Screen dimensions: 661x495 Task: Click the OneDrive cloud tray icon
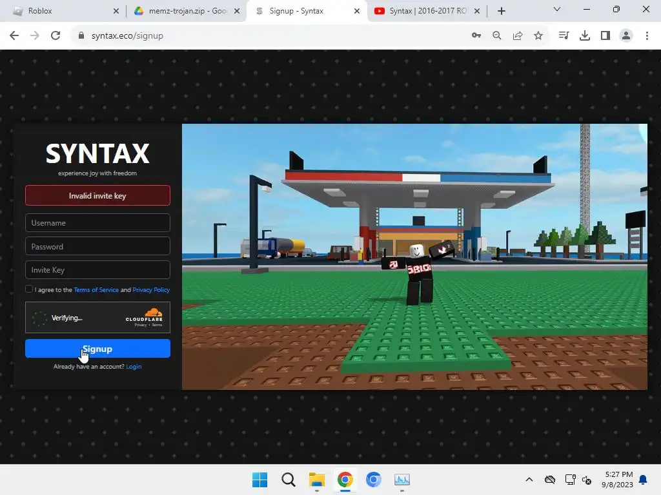(x=550, y=480)
